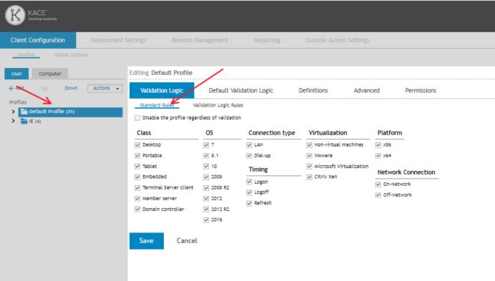
Task: Toggle OS 2012 R2 checkbox
Action: (x=206, y=209)
